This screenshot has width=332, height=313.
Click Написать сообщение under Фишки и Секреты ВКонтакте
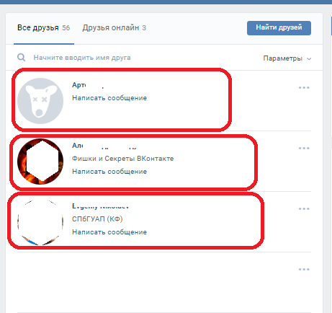(109, 172)
